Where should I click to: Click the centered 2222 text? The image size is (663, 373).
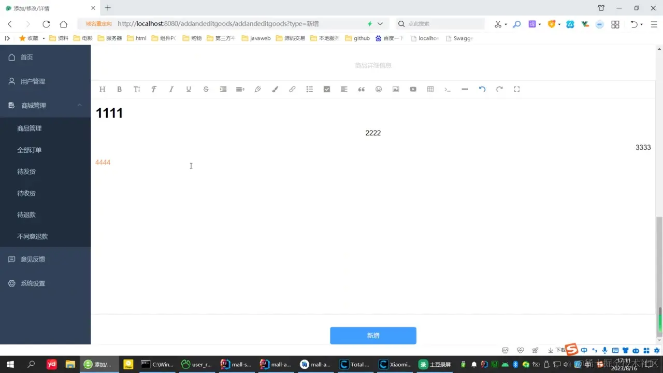tap(373, 133)
